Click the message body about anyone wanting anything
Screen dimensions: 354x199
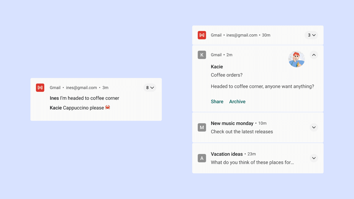(x=262, y=86)
